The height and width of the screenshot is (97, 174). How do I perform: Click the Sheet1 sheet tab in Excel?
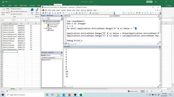click(13, 88)
